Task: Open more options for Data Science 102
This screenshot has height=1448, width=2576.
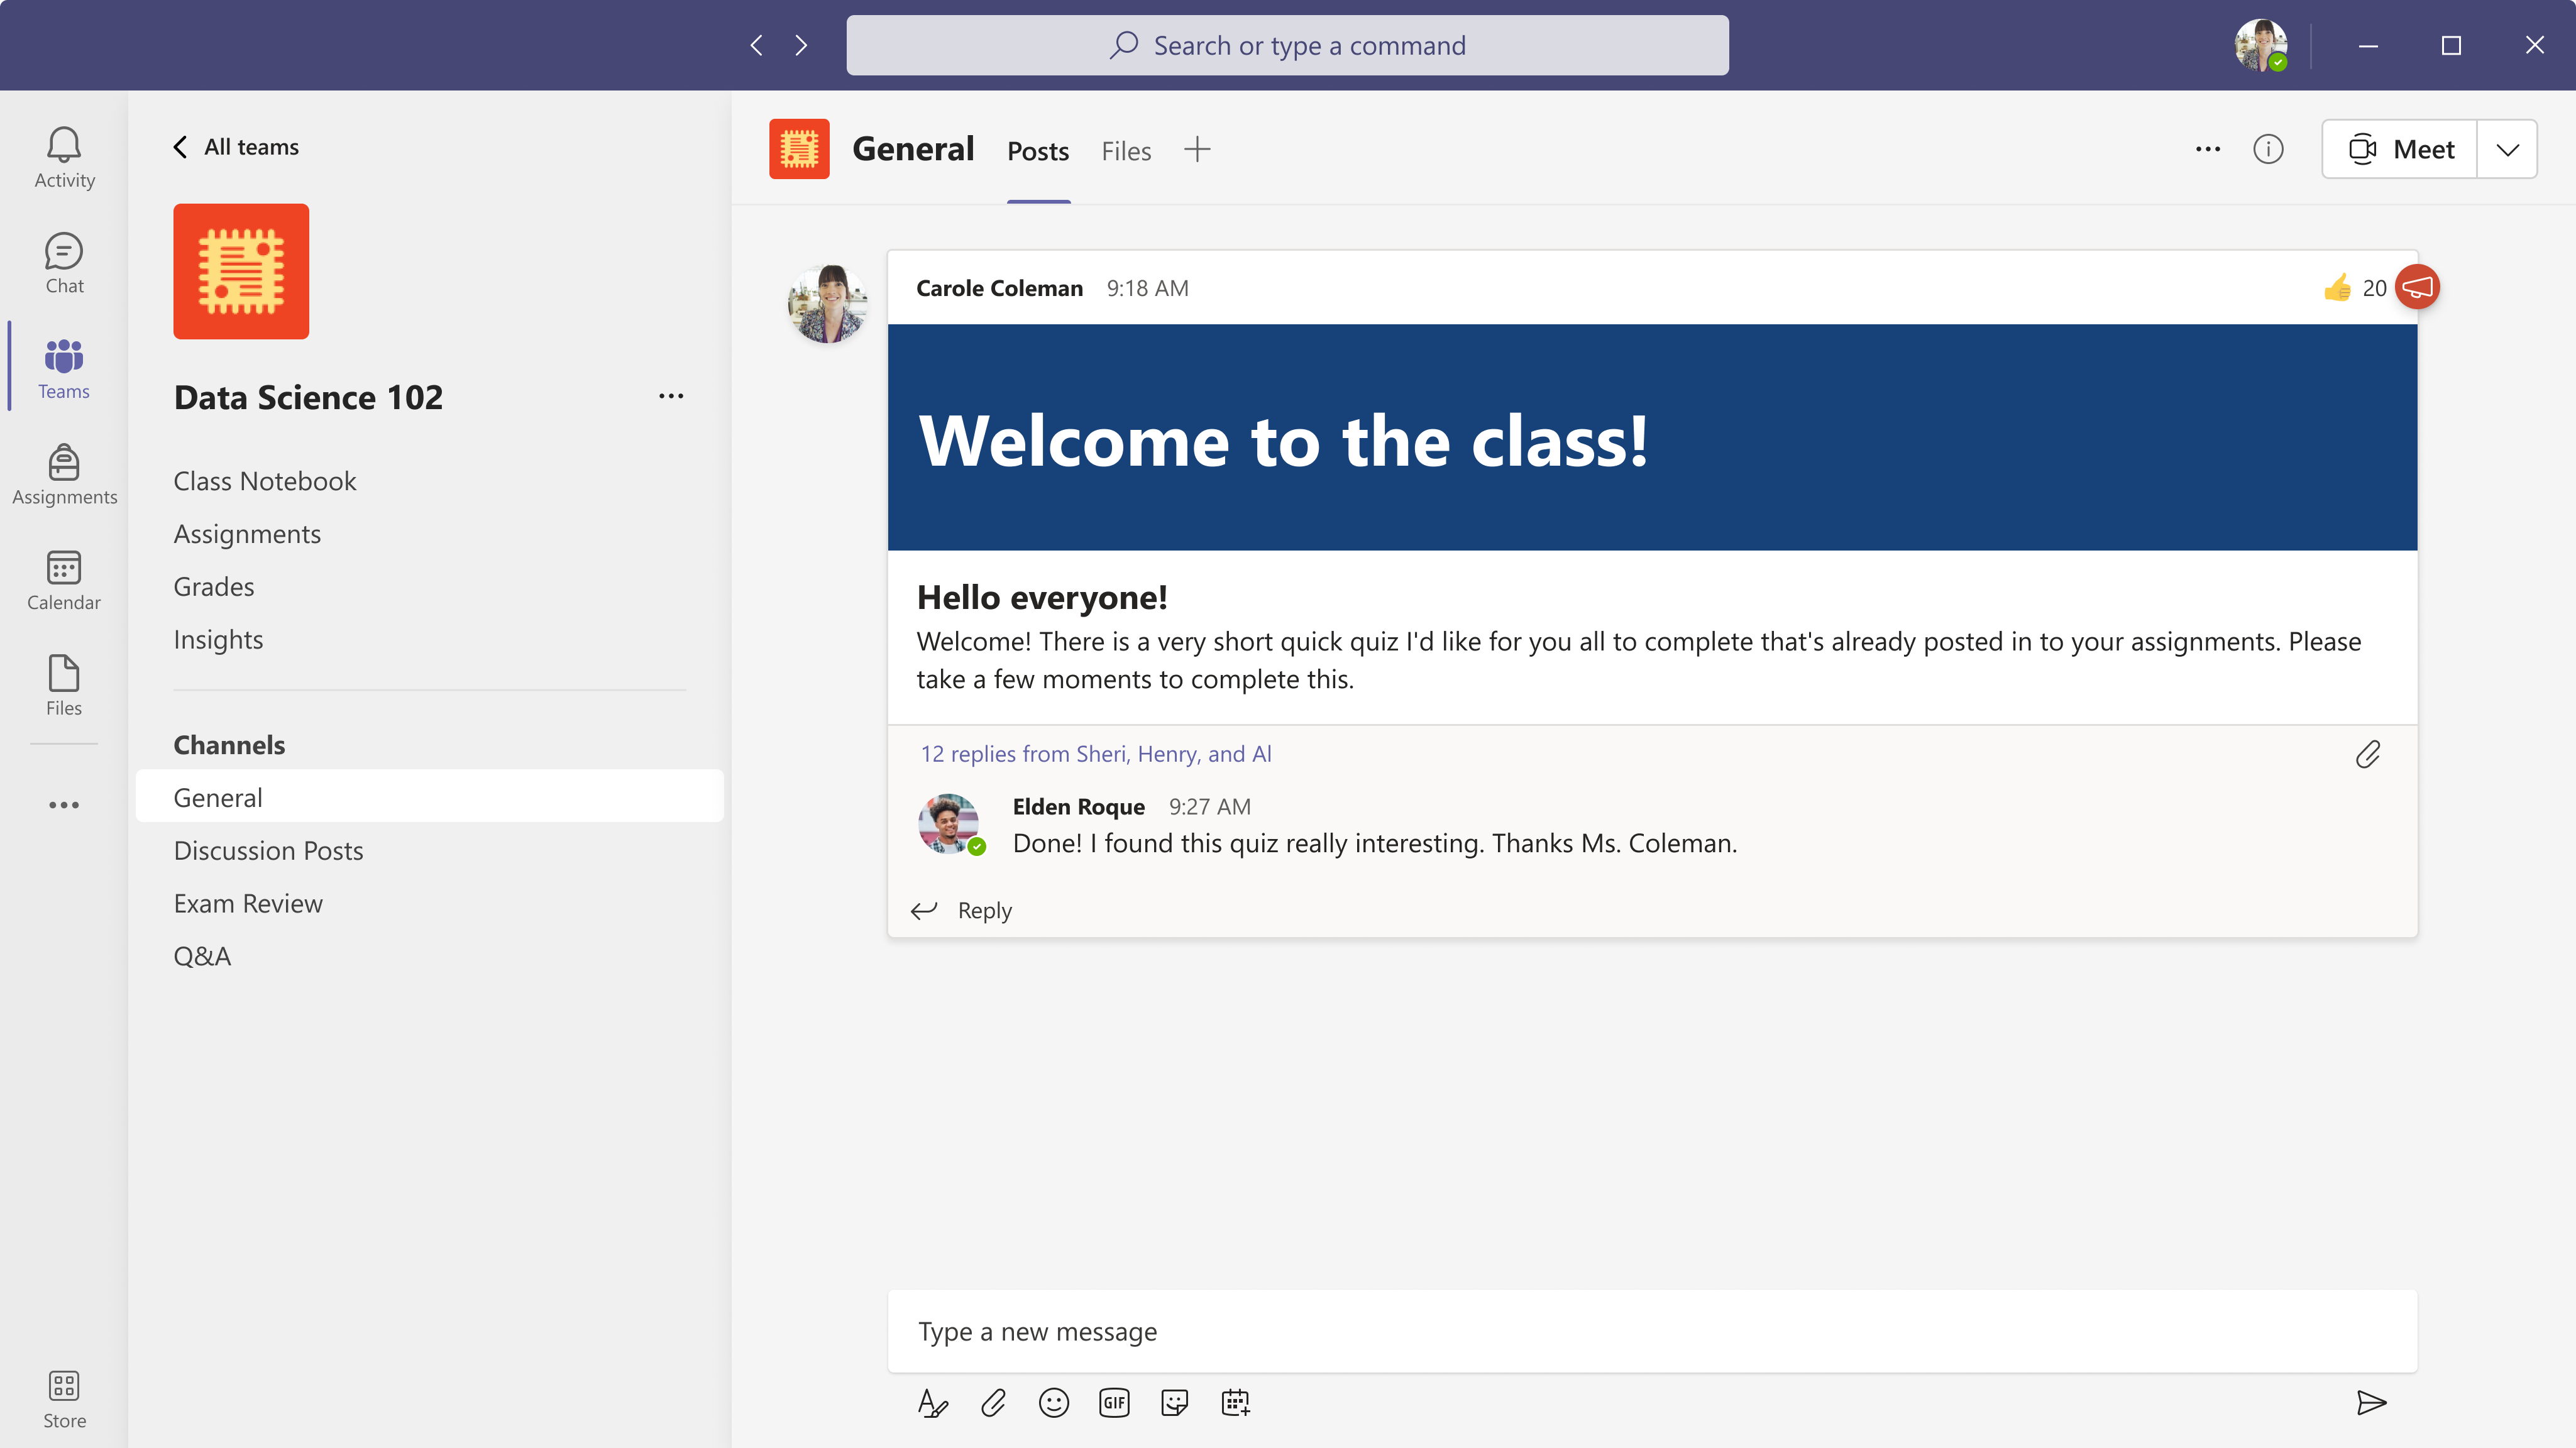Action: 671,396
